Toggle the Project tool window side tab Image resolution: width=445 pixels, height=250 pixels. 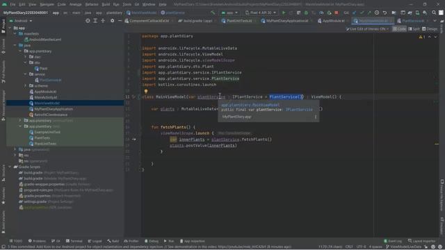tap(3, 26)
